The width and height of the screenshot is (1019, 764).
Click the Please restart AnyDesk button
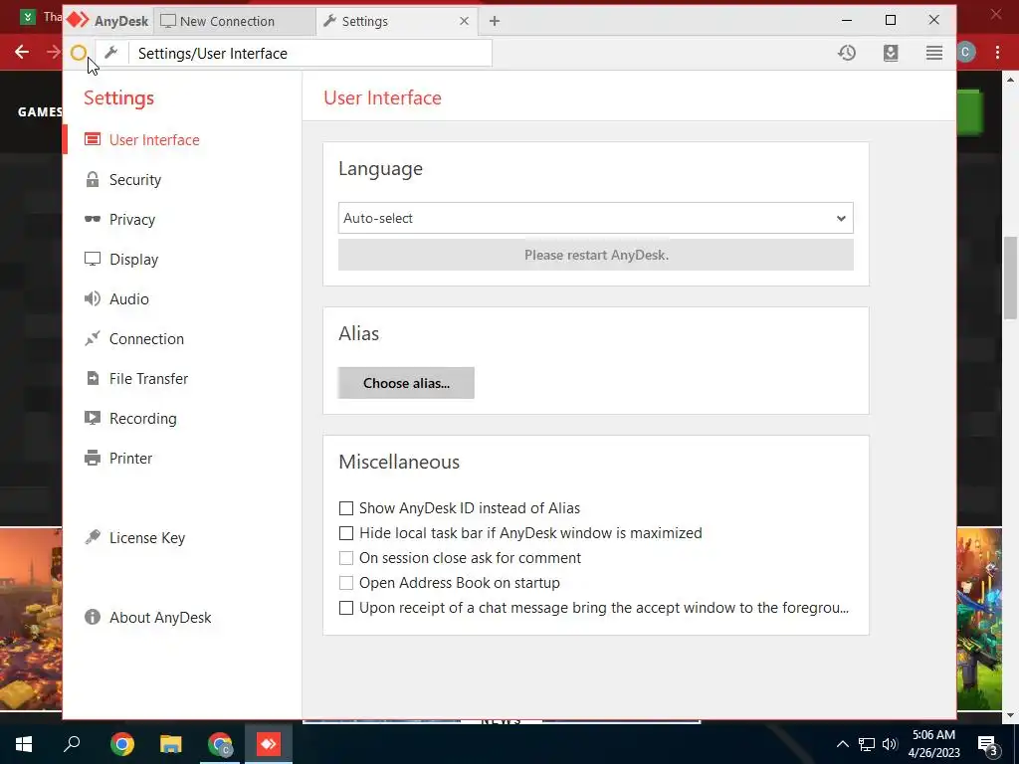tap(595, 255)
